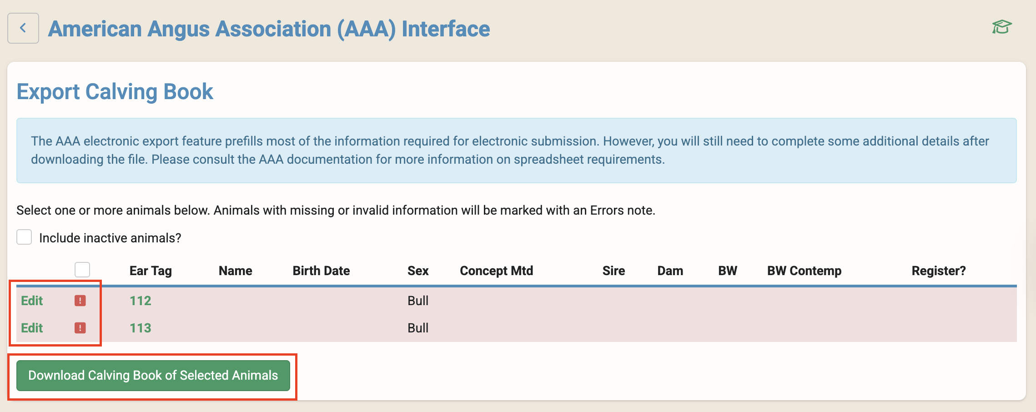Image resolution: width=1036 pixels, height=412 pixels.
Task: Click the back arrow button
Action: [x=23, y=28]
